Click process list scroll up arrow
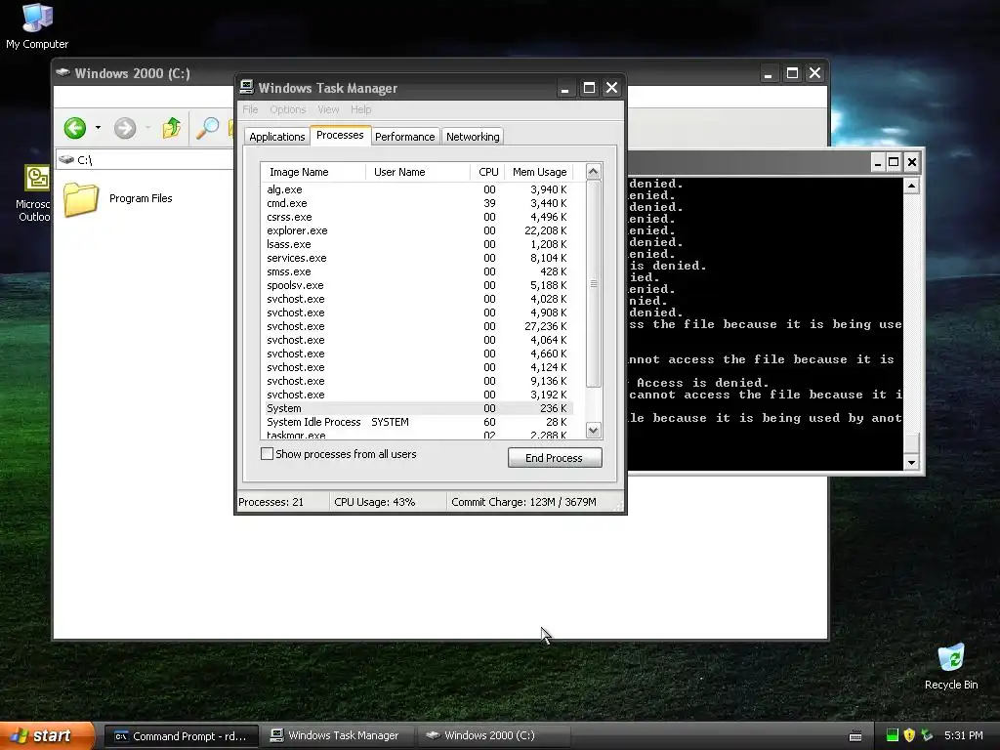Viewport: 1000px width, 750px height. pos(593,172)
